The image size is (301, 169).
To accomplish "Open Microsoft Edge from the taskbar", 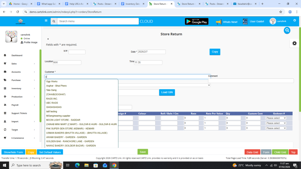I will tap(77, 165).
